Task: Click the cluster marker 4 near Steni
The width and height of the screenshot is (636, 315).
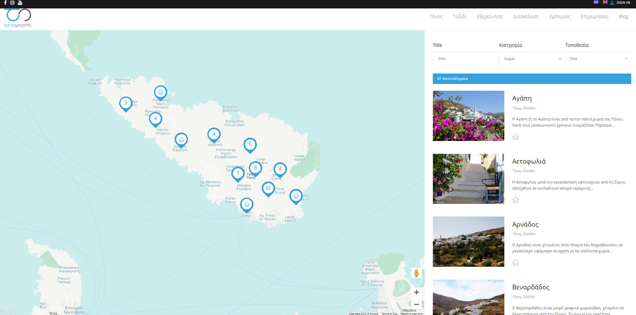Action: [280, 170]
